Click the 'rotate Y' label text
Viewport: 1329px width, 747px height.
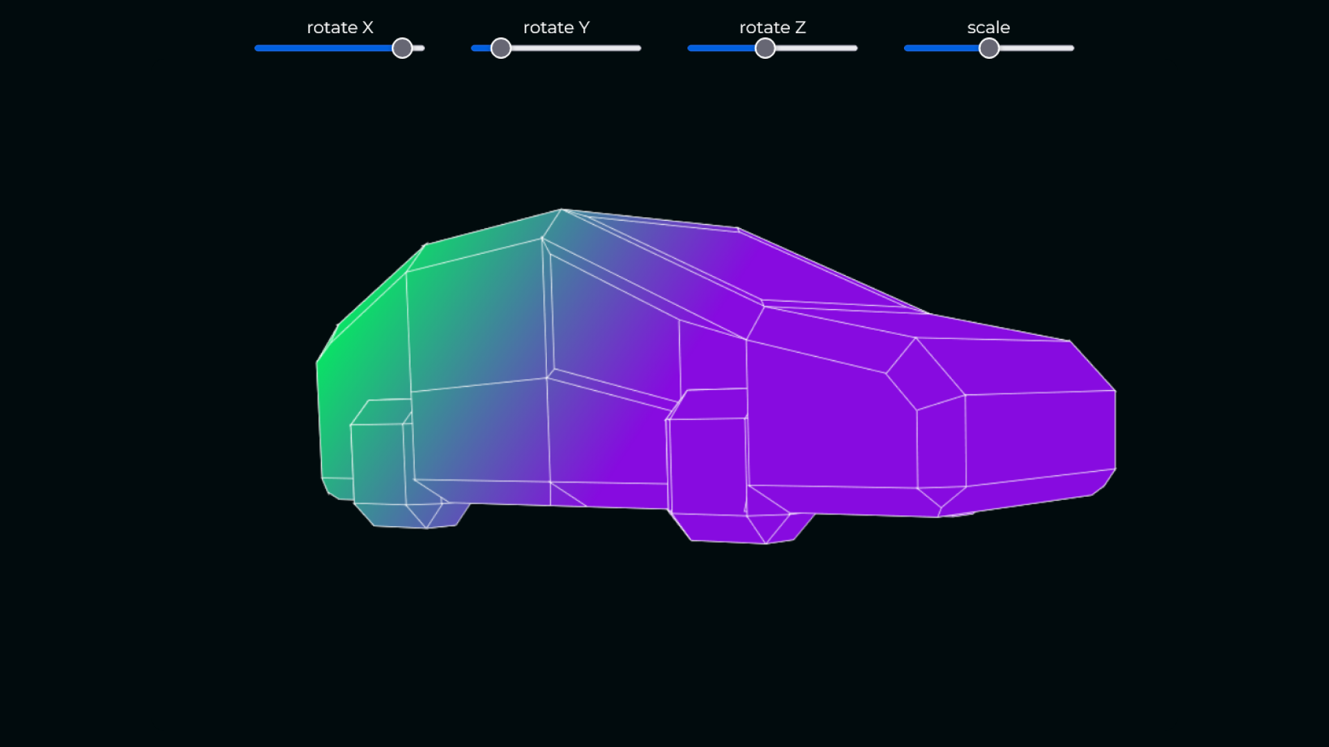556,28
